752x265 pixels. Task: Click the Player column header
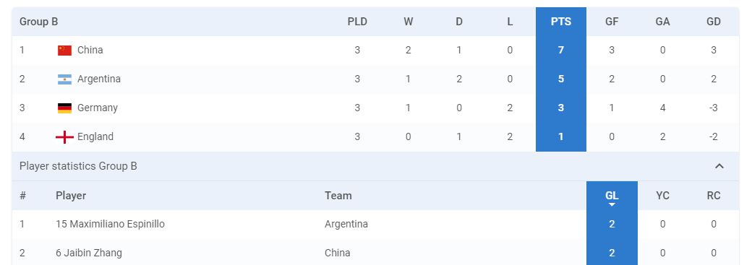tap(71, 196)
